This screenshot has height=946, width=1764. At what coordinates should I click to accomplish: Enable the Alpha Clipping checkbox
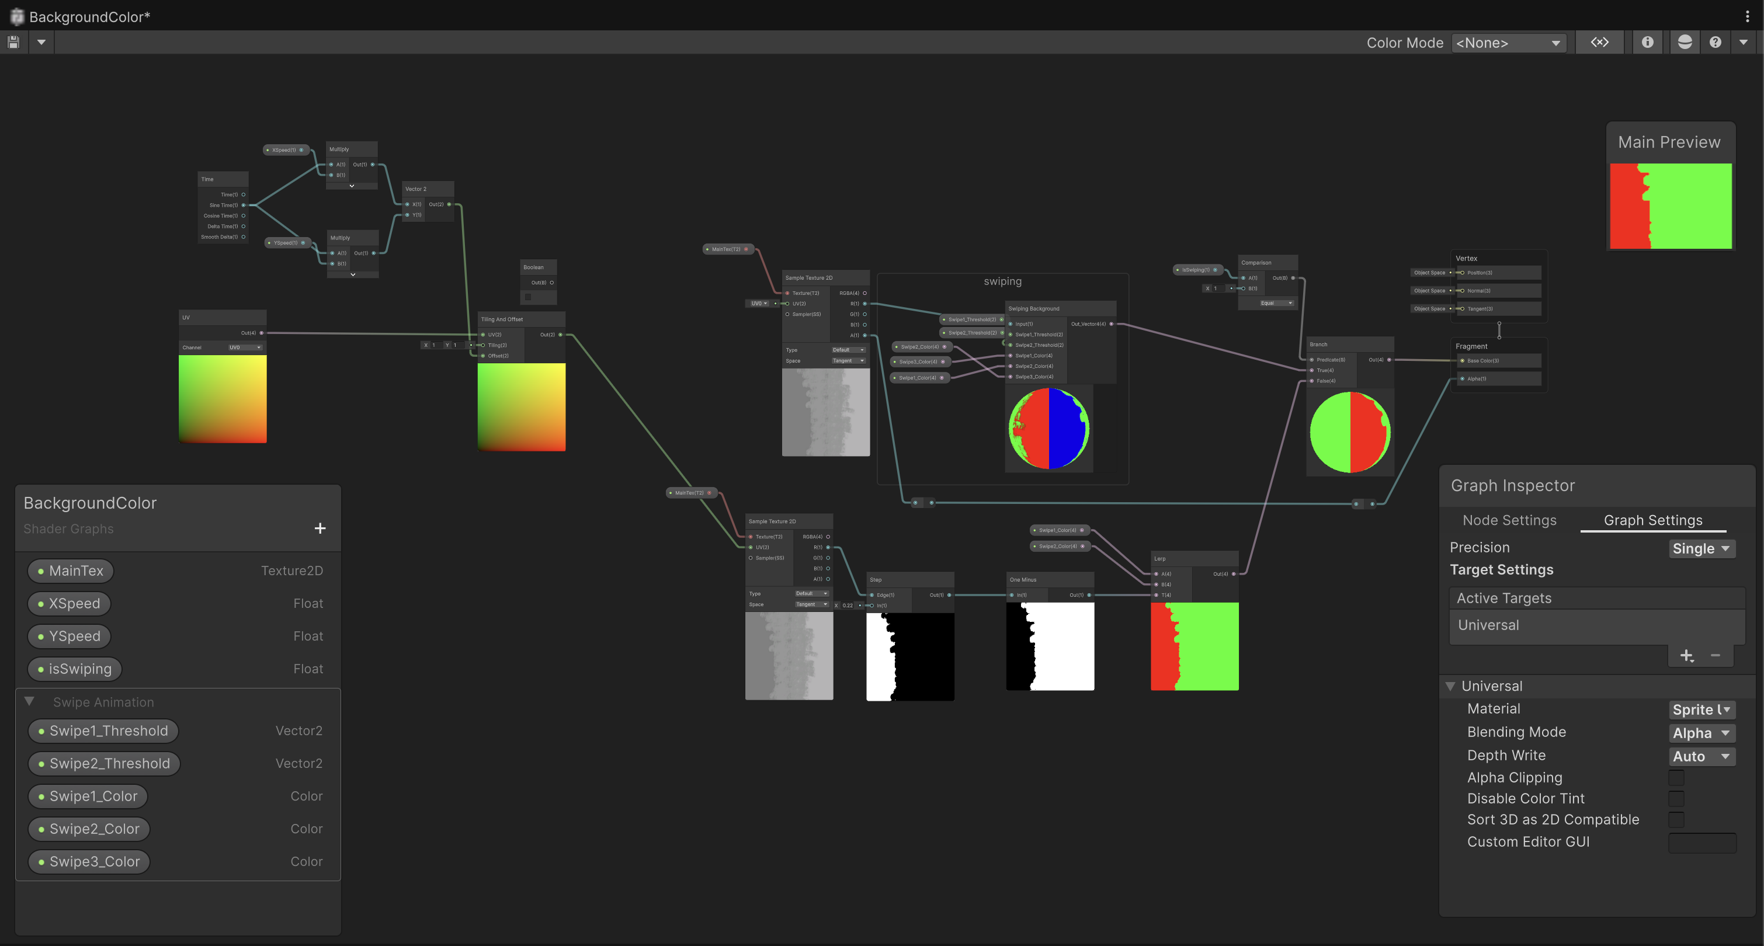pyautogui.click(x=1676, y=778)
